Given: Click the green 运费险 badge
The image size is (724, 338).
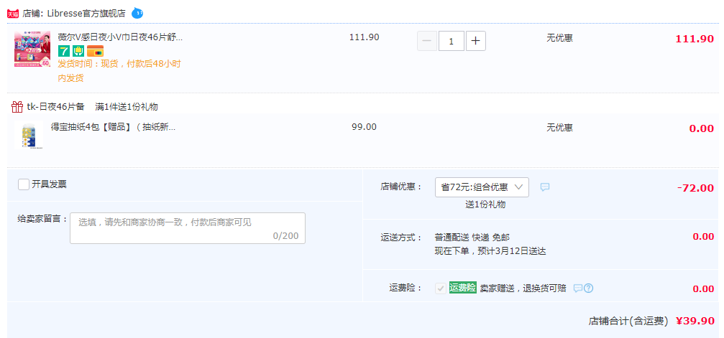Looking at the screenshot, I should coord(463,288).
